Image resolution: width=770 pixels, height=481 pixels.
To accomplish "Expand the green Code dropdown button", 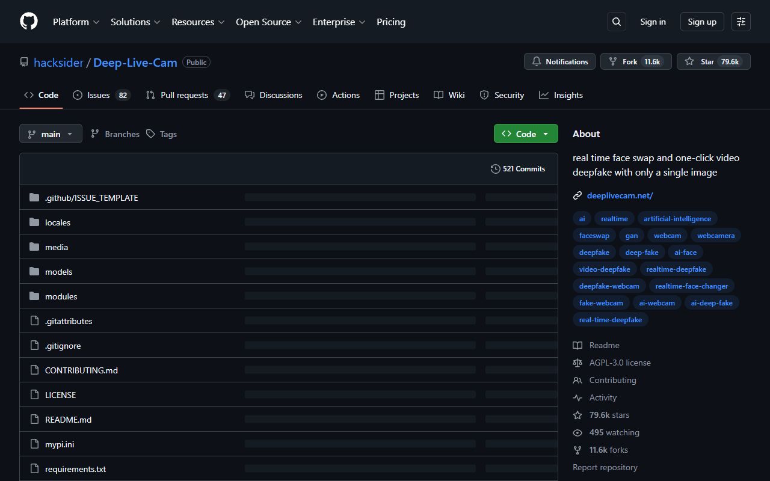I will pyautogui.click(x=526, y=134).
